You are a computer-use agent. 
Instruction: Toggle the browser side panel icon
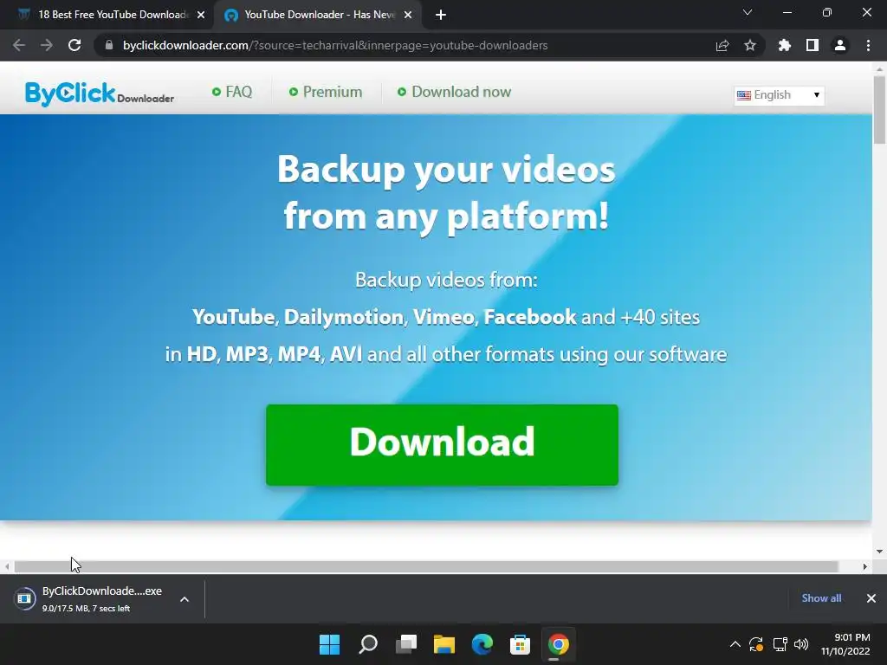tap(813, 45)
